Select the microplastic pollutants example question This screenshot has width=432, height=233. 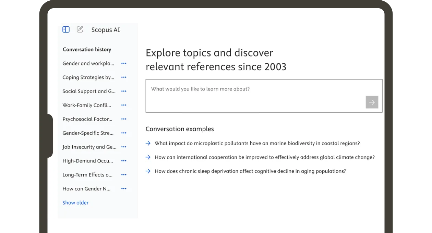click(x=257, y=143)
